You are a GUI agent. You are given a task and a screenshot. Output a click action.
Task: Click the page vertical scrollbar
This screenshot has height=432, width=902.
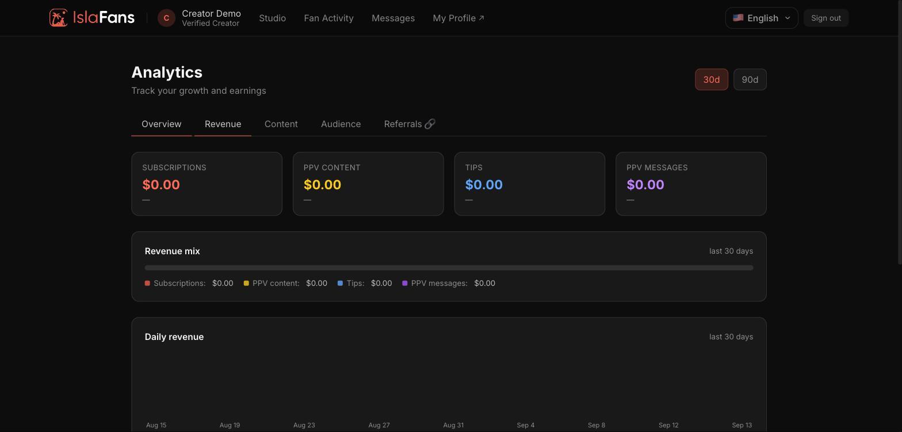[x=899, y=132]
